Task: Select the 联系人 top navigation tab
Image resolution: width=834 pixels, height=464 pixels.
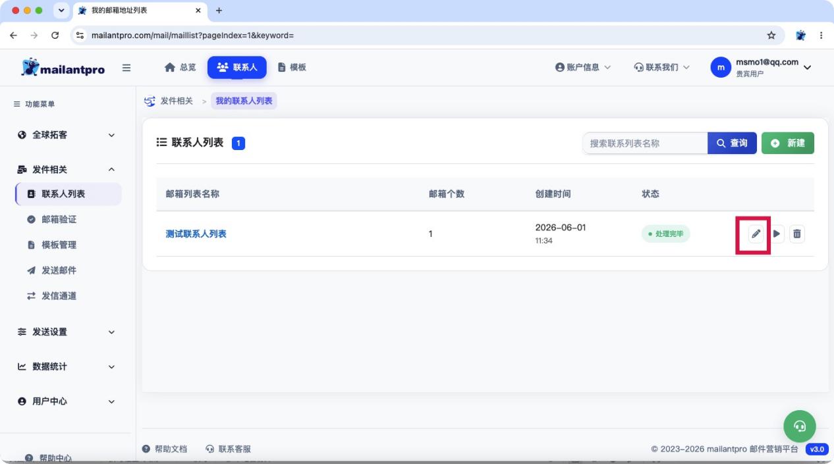Action: 237,67
